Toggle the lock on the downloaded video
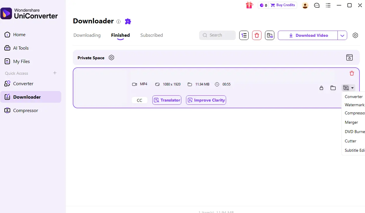Image resolution: width=365 pixels, height=213 pixels. [321, 88]
